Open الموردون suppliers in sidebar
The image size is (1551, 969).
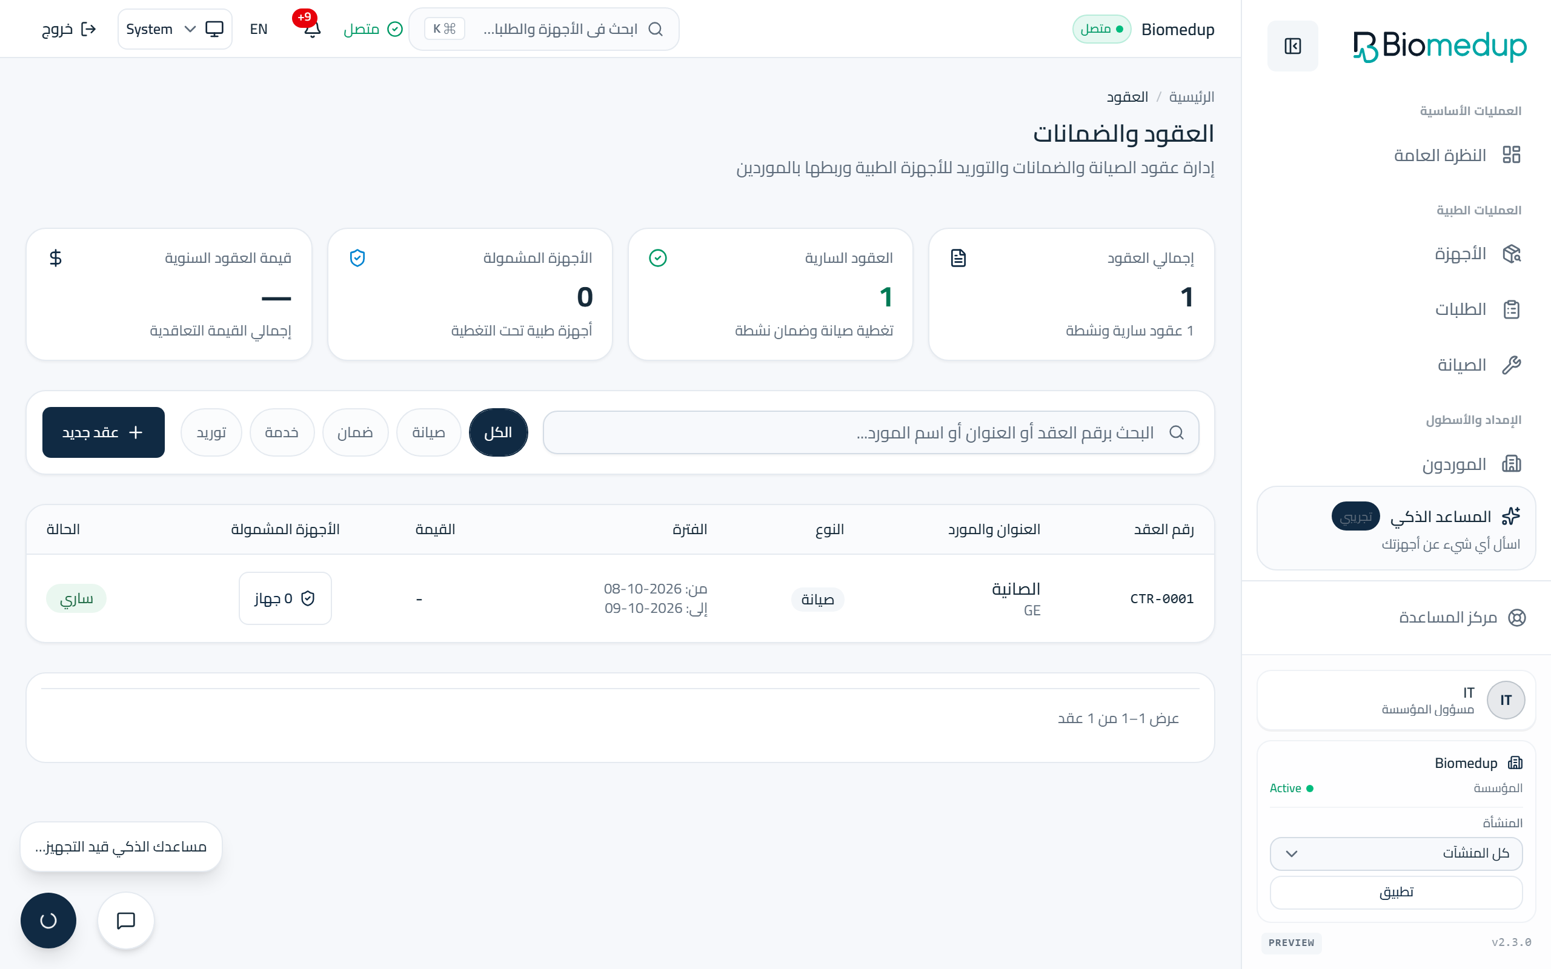pos(1471,464)
